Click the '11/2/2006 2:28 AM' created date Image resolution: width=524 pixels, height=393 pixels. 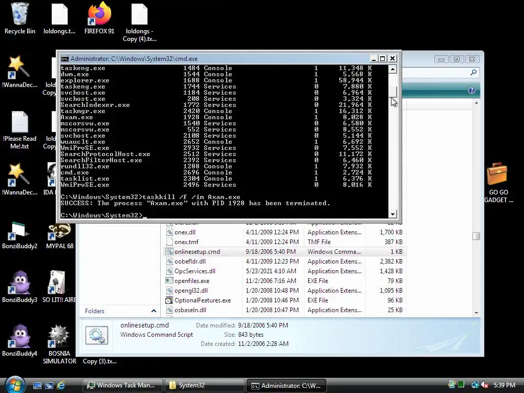coord(264,343)
